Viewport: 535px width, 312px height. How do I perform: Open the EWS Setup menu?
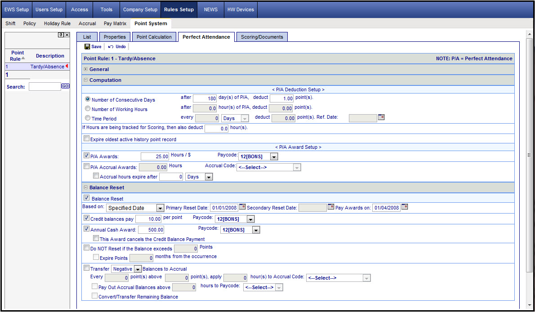pyautogui.click(x=17, y=9)
